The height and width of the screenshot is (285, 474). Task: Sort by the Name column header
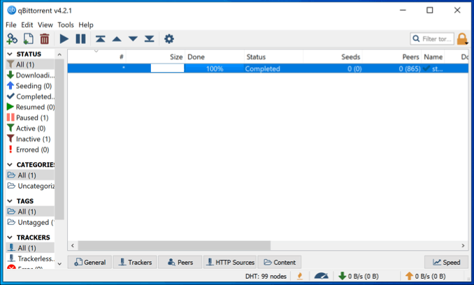(433, 57)
